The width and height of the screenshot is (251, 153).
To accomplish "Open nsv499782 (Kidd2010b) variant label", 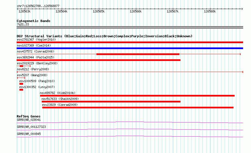I will coord(58,93).
